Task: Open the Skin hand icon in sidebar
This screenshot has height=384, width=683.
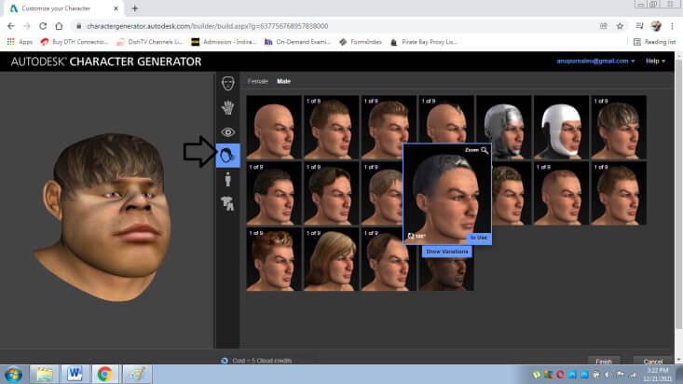Action: [x=227, y=107]
